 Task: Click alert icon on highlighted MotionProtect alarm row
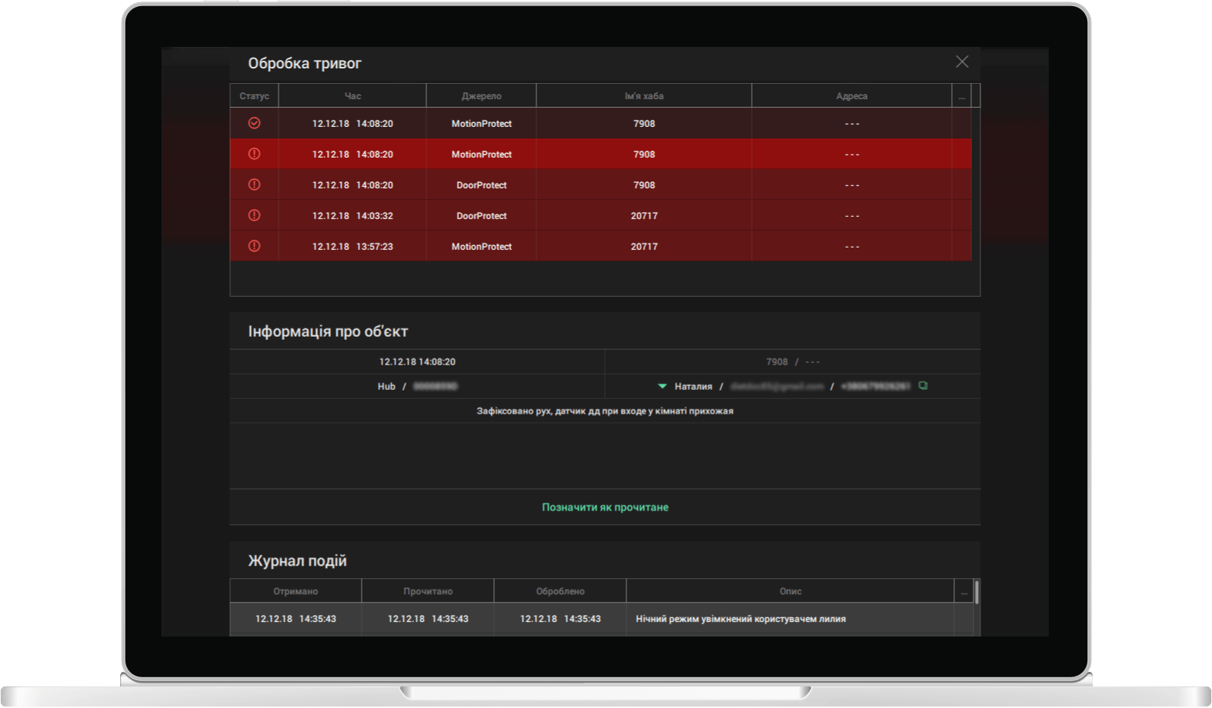click(254, 154)
